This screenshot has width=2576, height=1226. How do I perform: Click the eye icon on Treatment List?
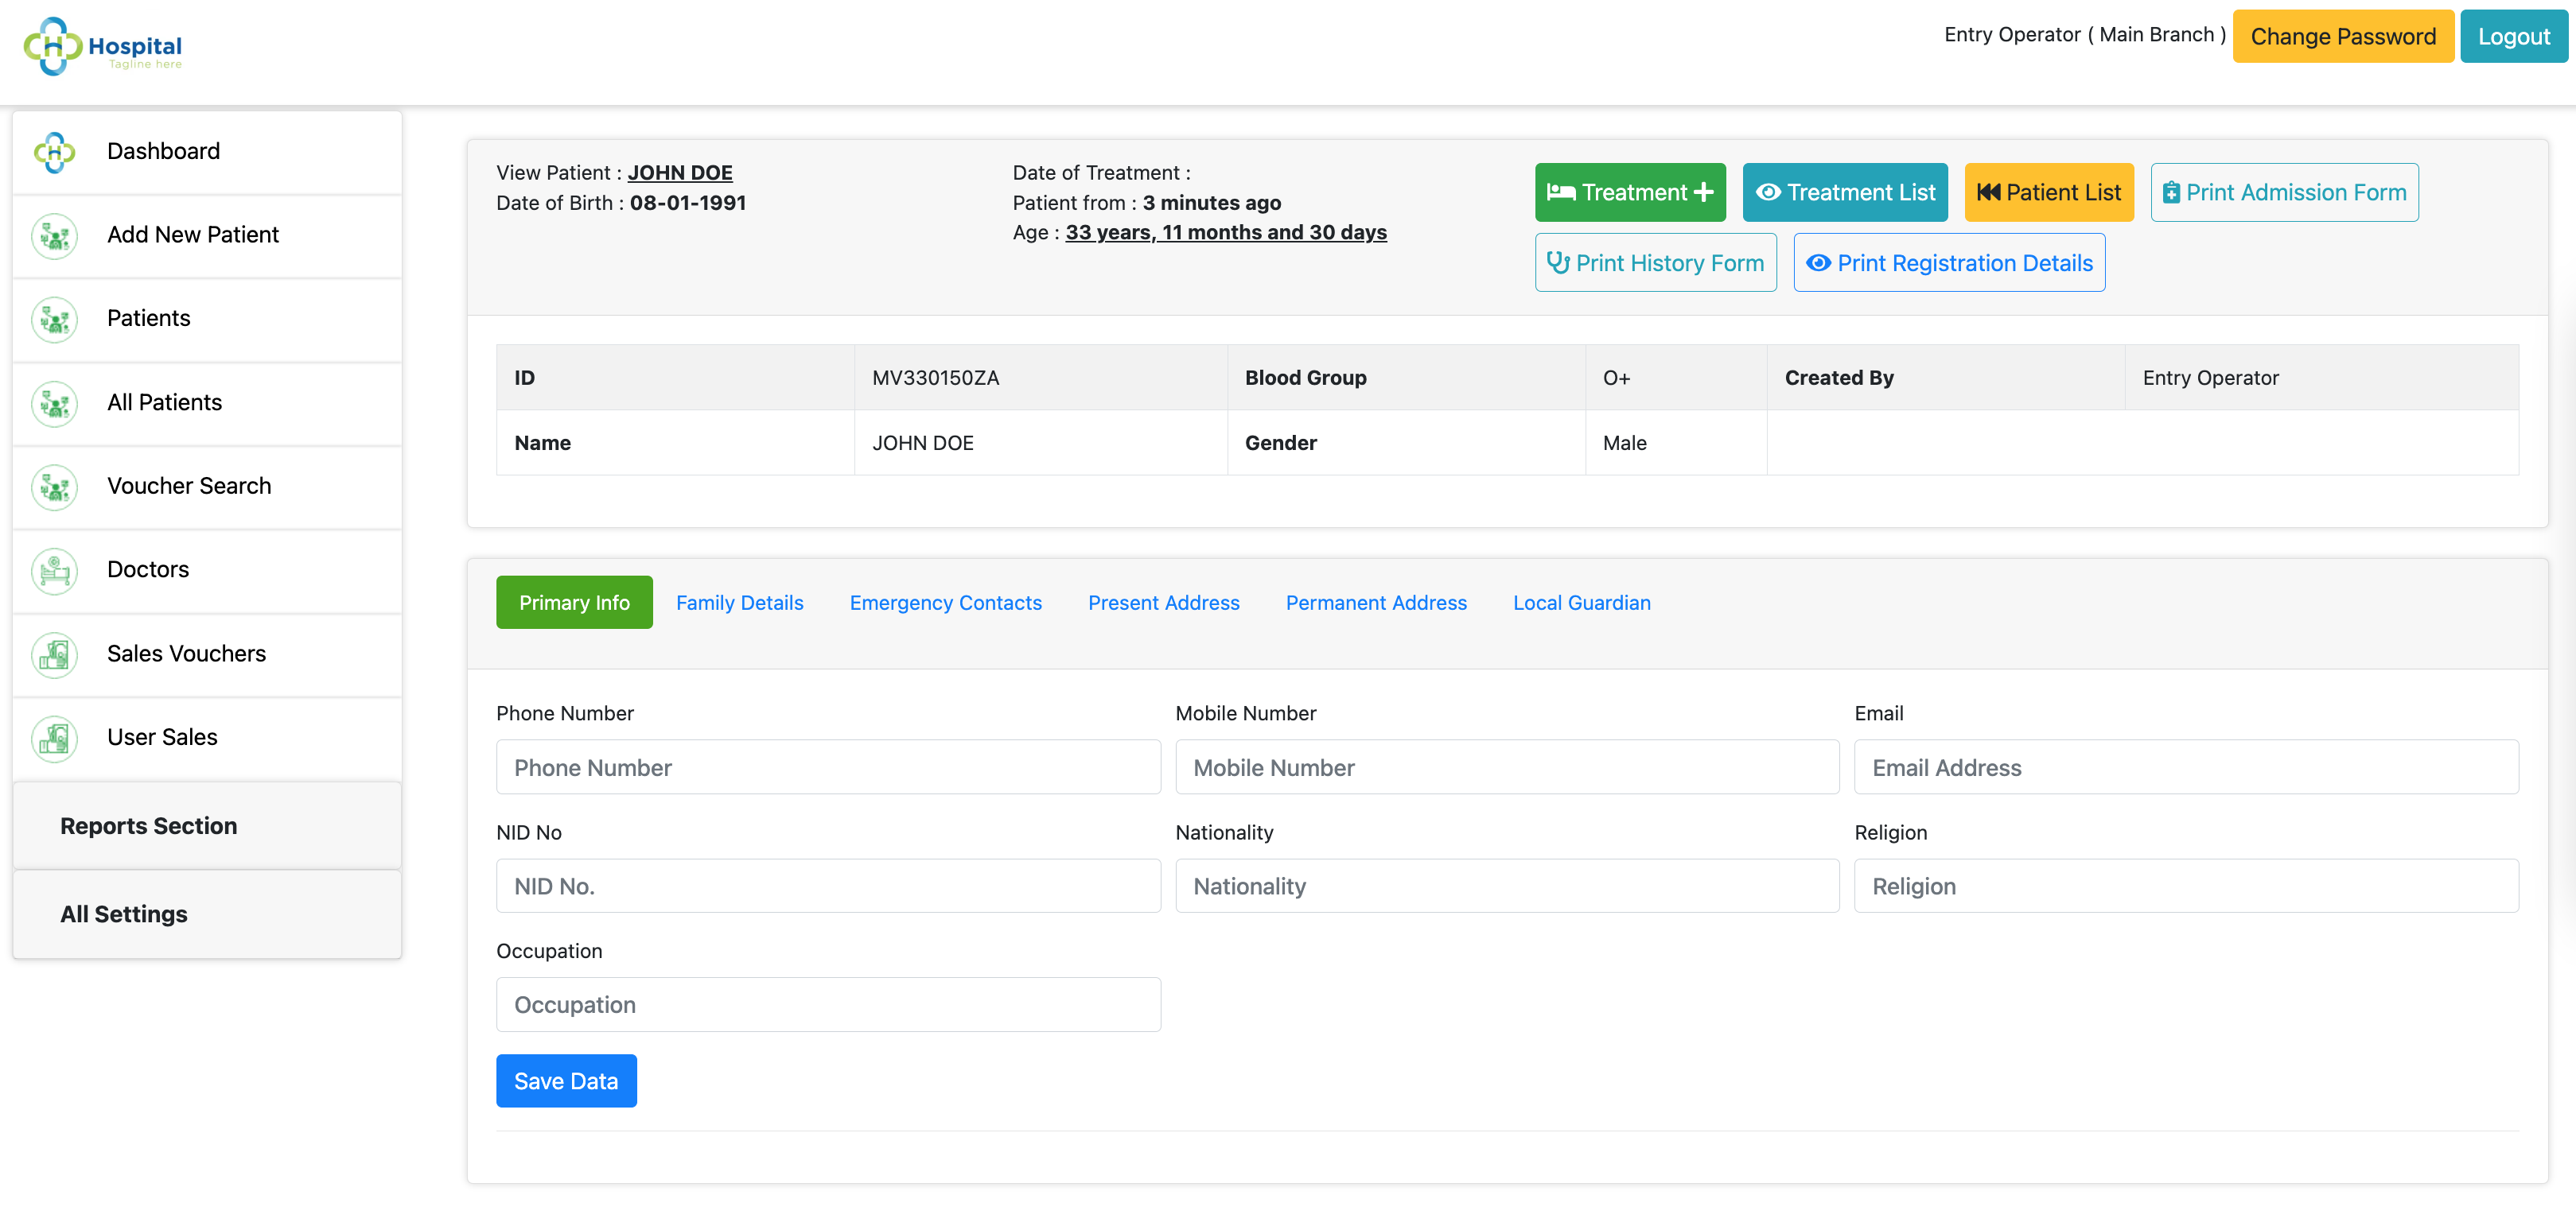[x=1768, y=192]
